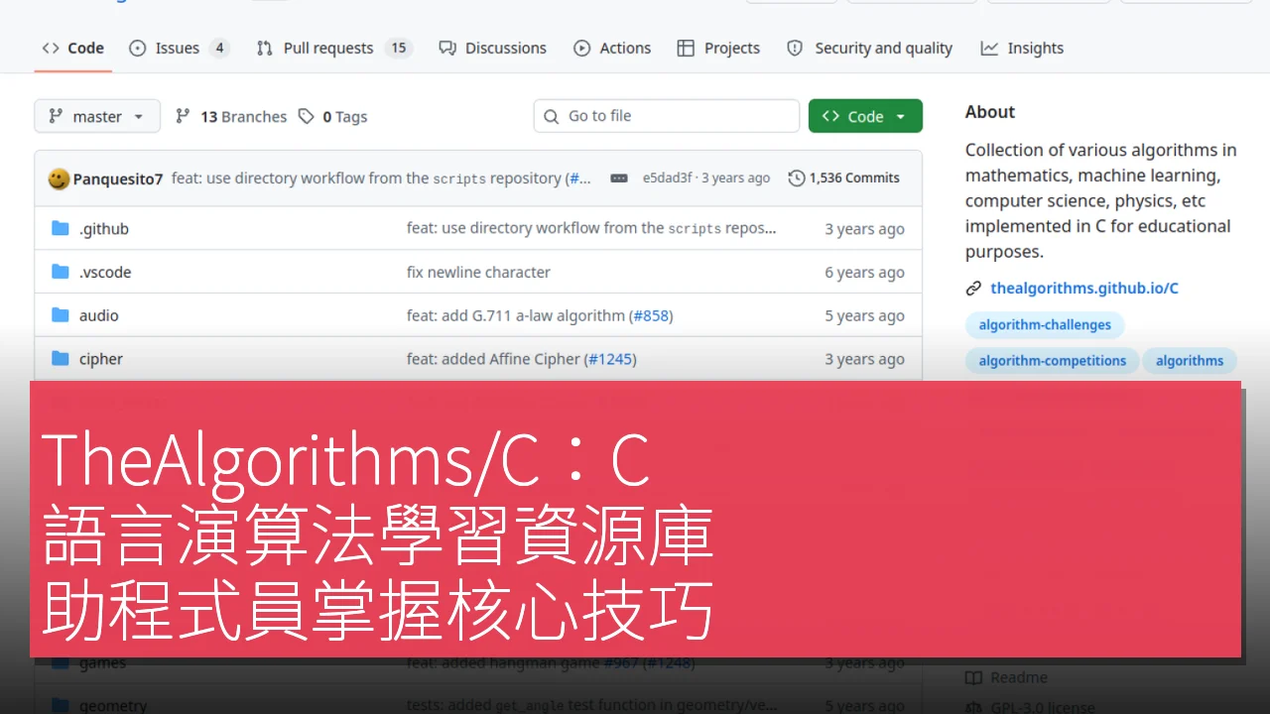This screenshot has height=714, width=1270.
Task: Visit thealgorithms.github.io/C website link
Action: click(1084, 289)
